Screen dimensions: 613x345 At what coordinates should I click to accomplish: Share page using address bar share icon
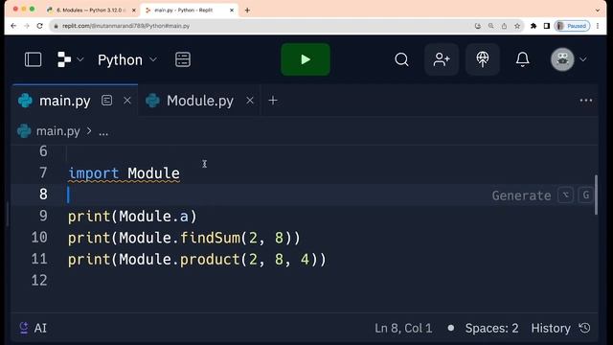point(504,26)
